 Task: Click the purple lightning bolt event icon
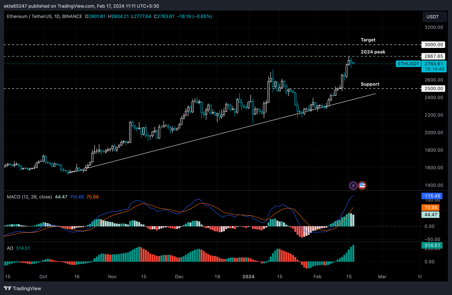coord(353,185)
